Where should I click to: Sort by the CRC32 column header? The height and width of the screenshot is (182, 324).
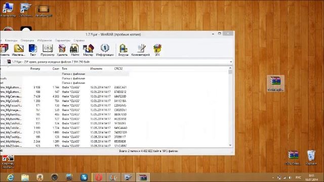pyautogui.click(x=118, y=69)
